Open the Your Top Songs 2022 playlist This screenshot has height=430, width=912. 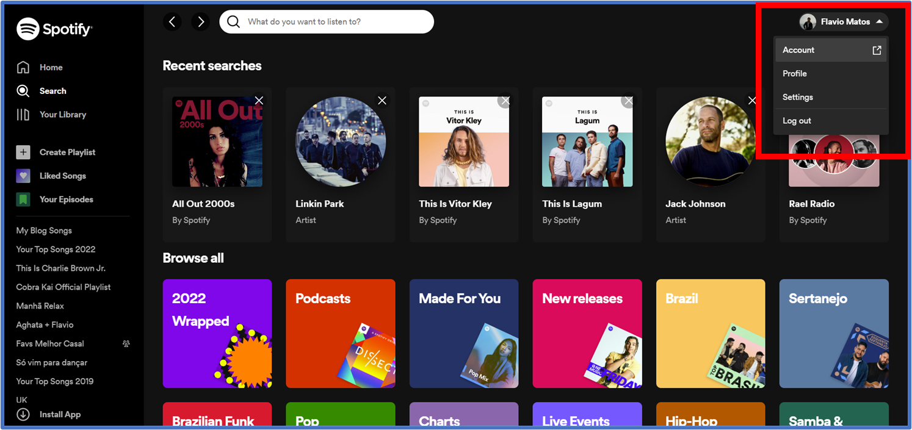[56, 249]
